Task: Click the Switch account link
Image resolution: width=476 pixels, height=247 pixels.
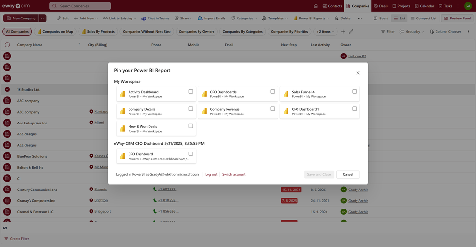Action: [x=234, y=175]
